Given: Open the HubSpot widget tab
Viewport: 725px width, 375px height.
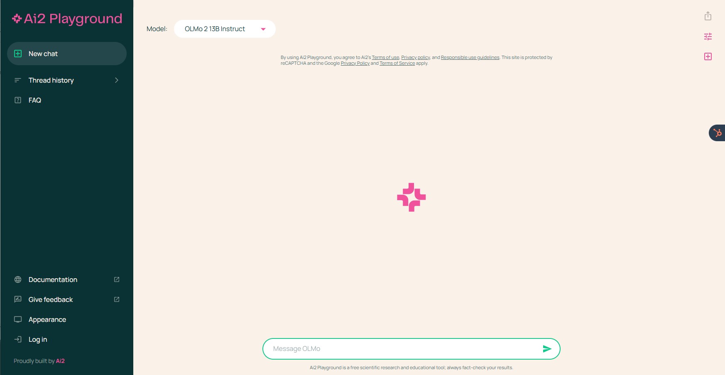Looking at the screenshot, I should pyautogui.click(x=717, y=133).
